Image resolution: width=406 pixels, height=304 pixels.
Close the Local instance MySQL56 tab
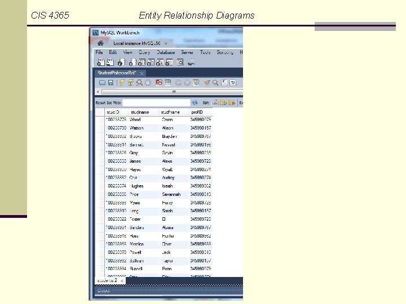click(166, 43)
